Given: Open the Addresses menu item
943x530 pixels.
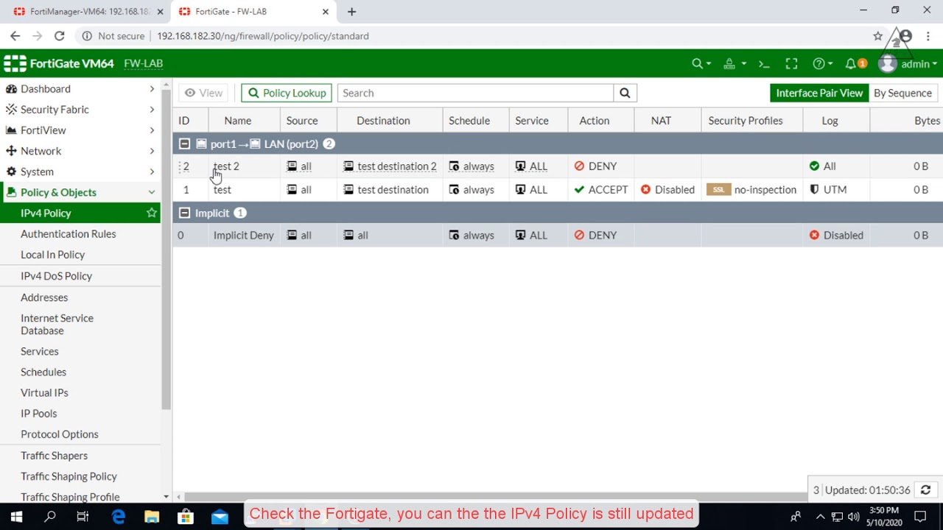Looking at the screenshot, I should tap(44, 297).
